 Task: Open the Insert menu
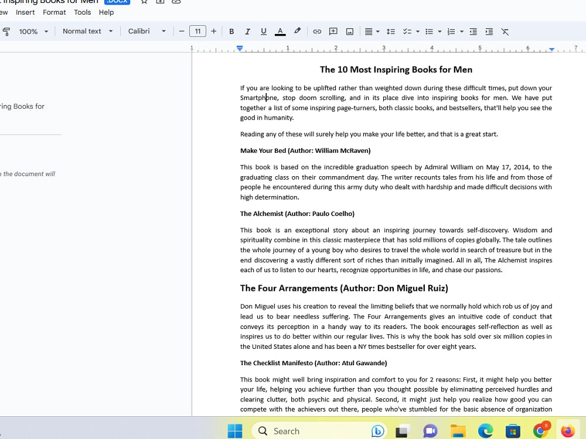[x=25, y=12]
